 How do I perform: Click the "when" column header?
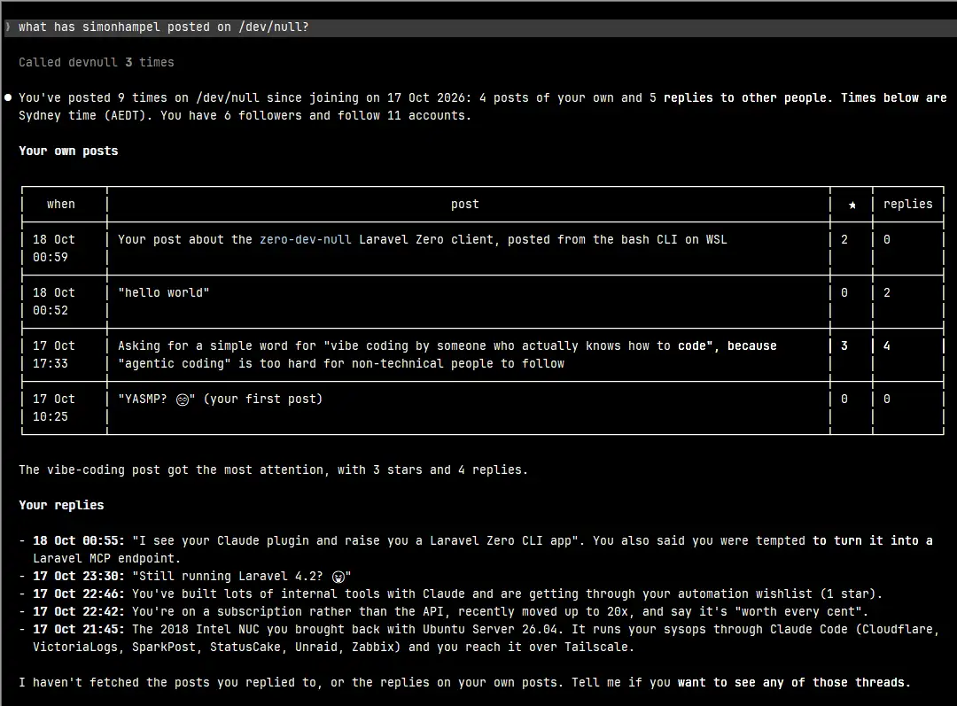pyautogui.click(x=61, y=204)
